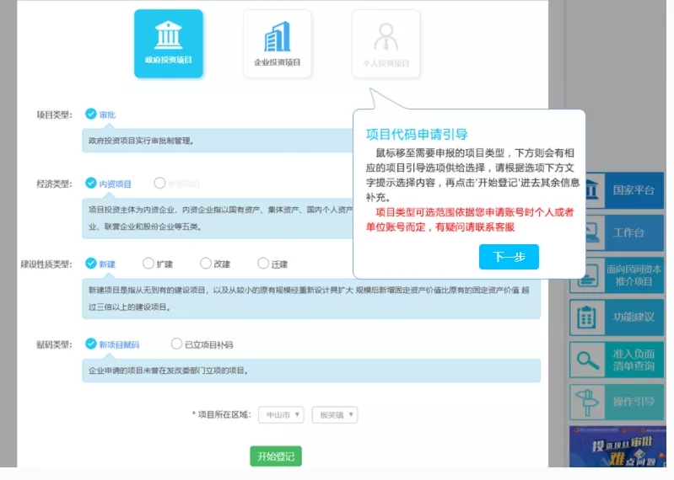Select the 审批 project type option
The height and width of the screenshot is (480, 674).
(x=100, y=115)
